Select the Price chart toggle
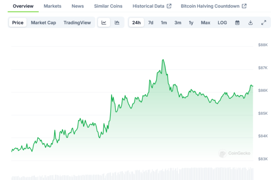The image size is (271, 180). pos(18,22)
